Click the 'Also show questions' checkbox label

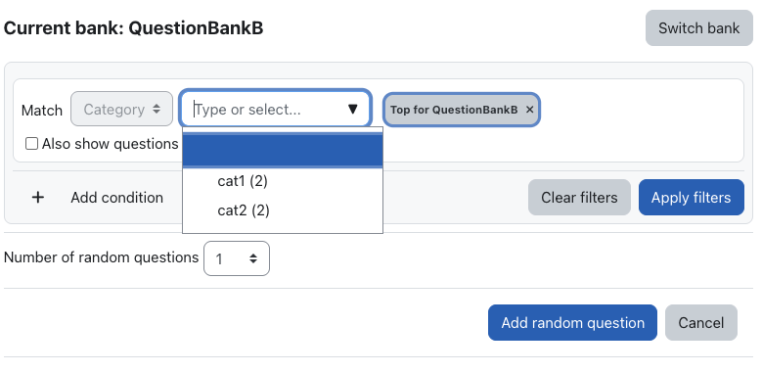pos(110,144)
